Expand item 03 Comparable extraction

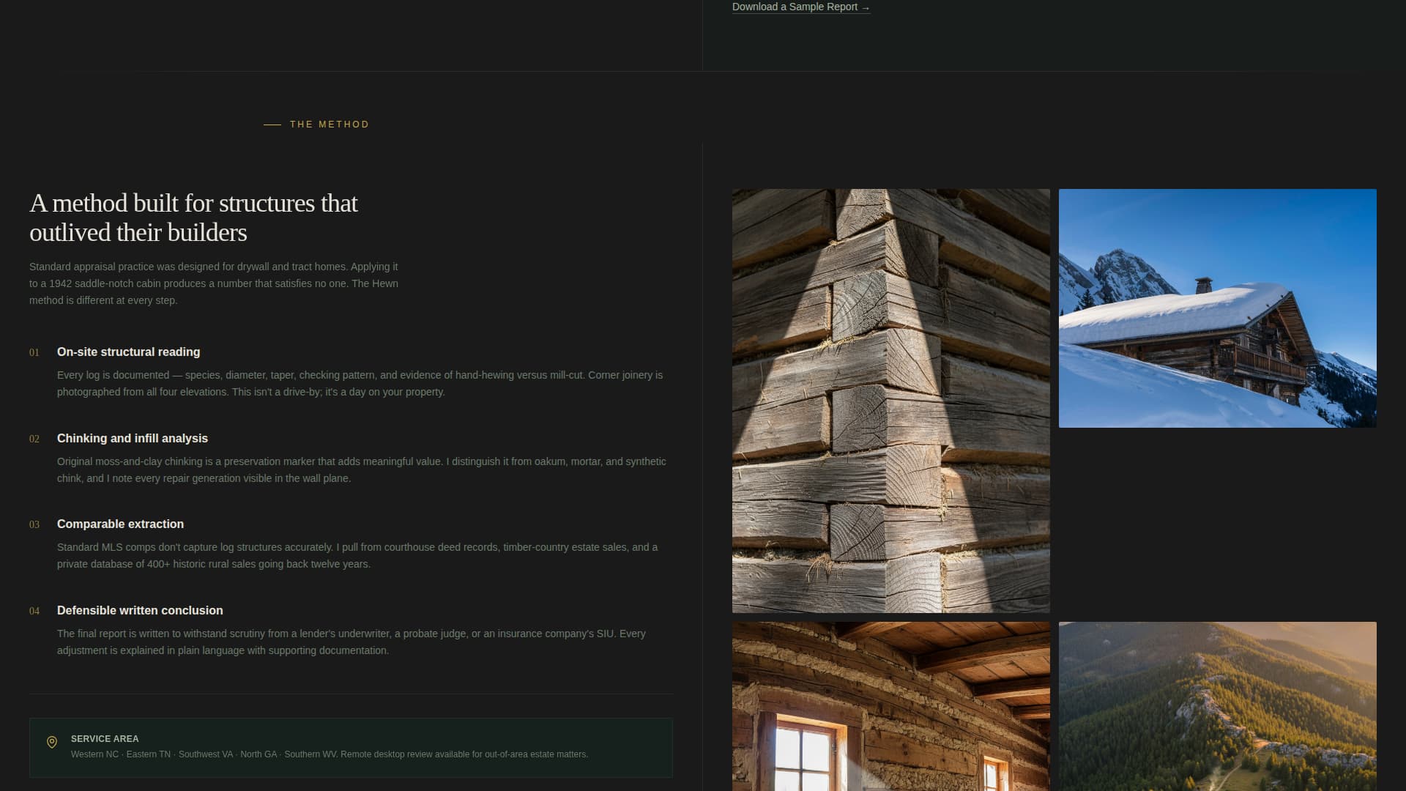point(119,524)
